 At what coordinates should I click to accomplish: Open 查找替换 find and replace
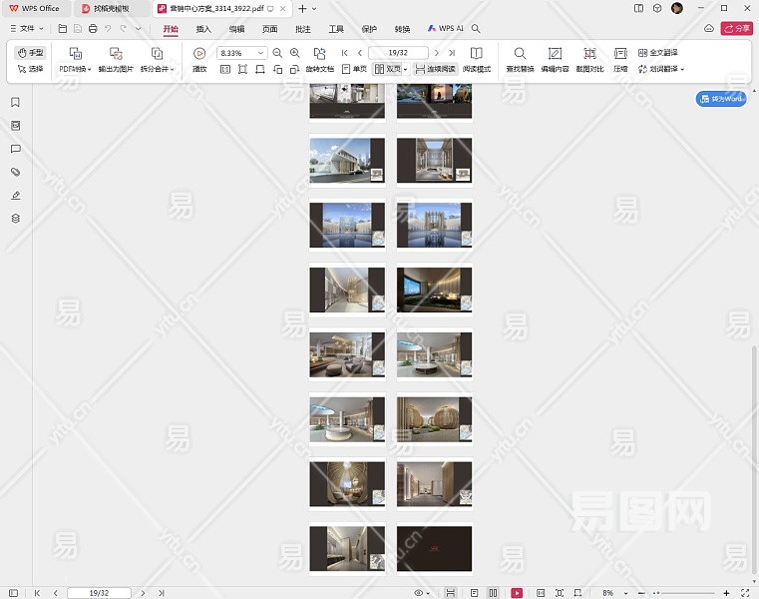520,53
